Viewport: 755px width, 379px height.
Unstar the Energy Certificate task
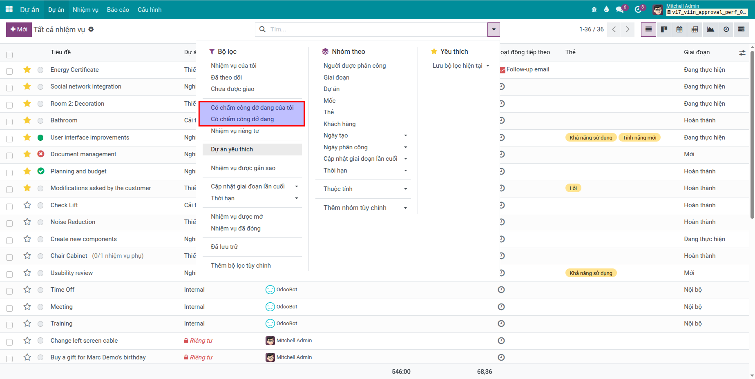[x=27, y=70]
